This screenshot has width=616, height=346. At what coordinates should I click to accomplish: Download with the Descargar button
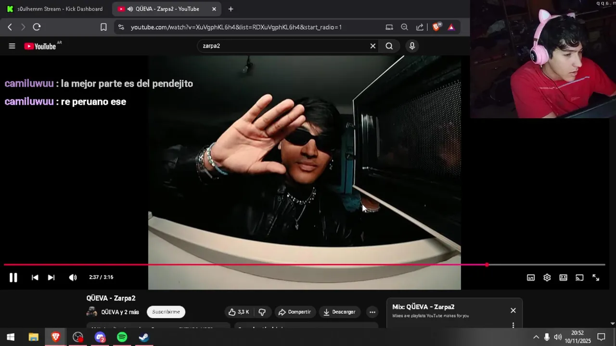[x=339, y=312]
